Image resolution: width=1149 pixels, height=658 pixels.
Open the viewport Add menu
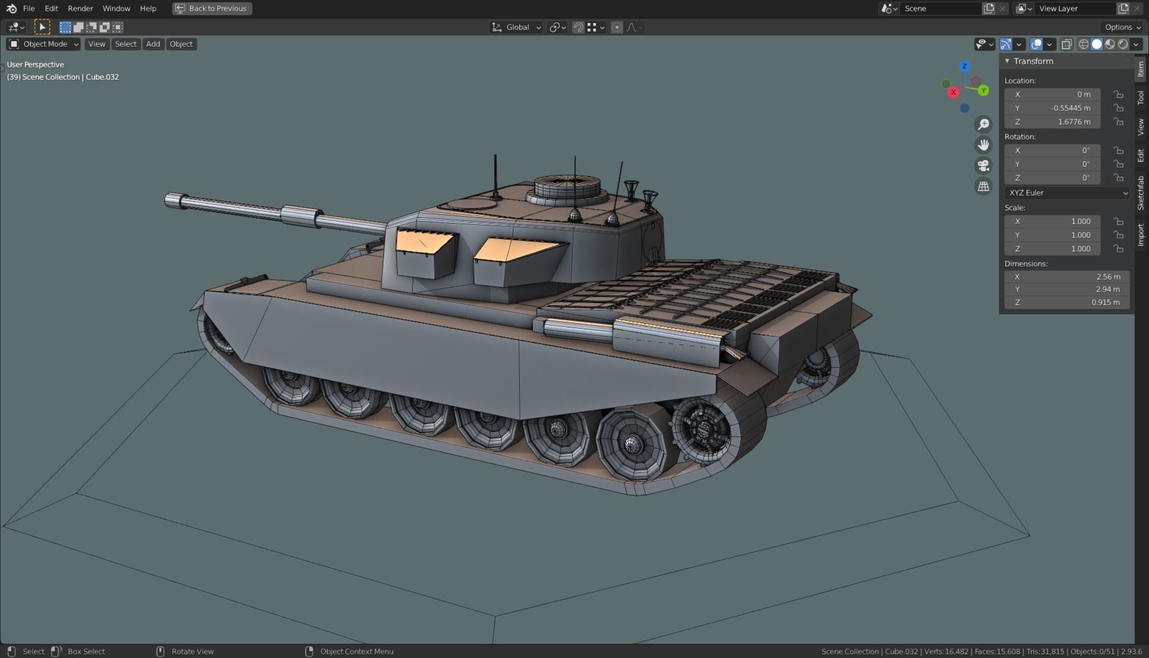(153, 44)
